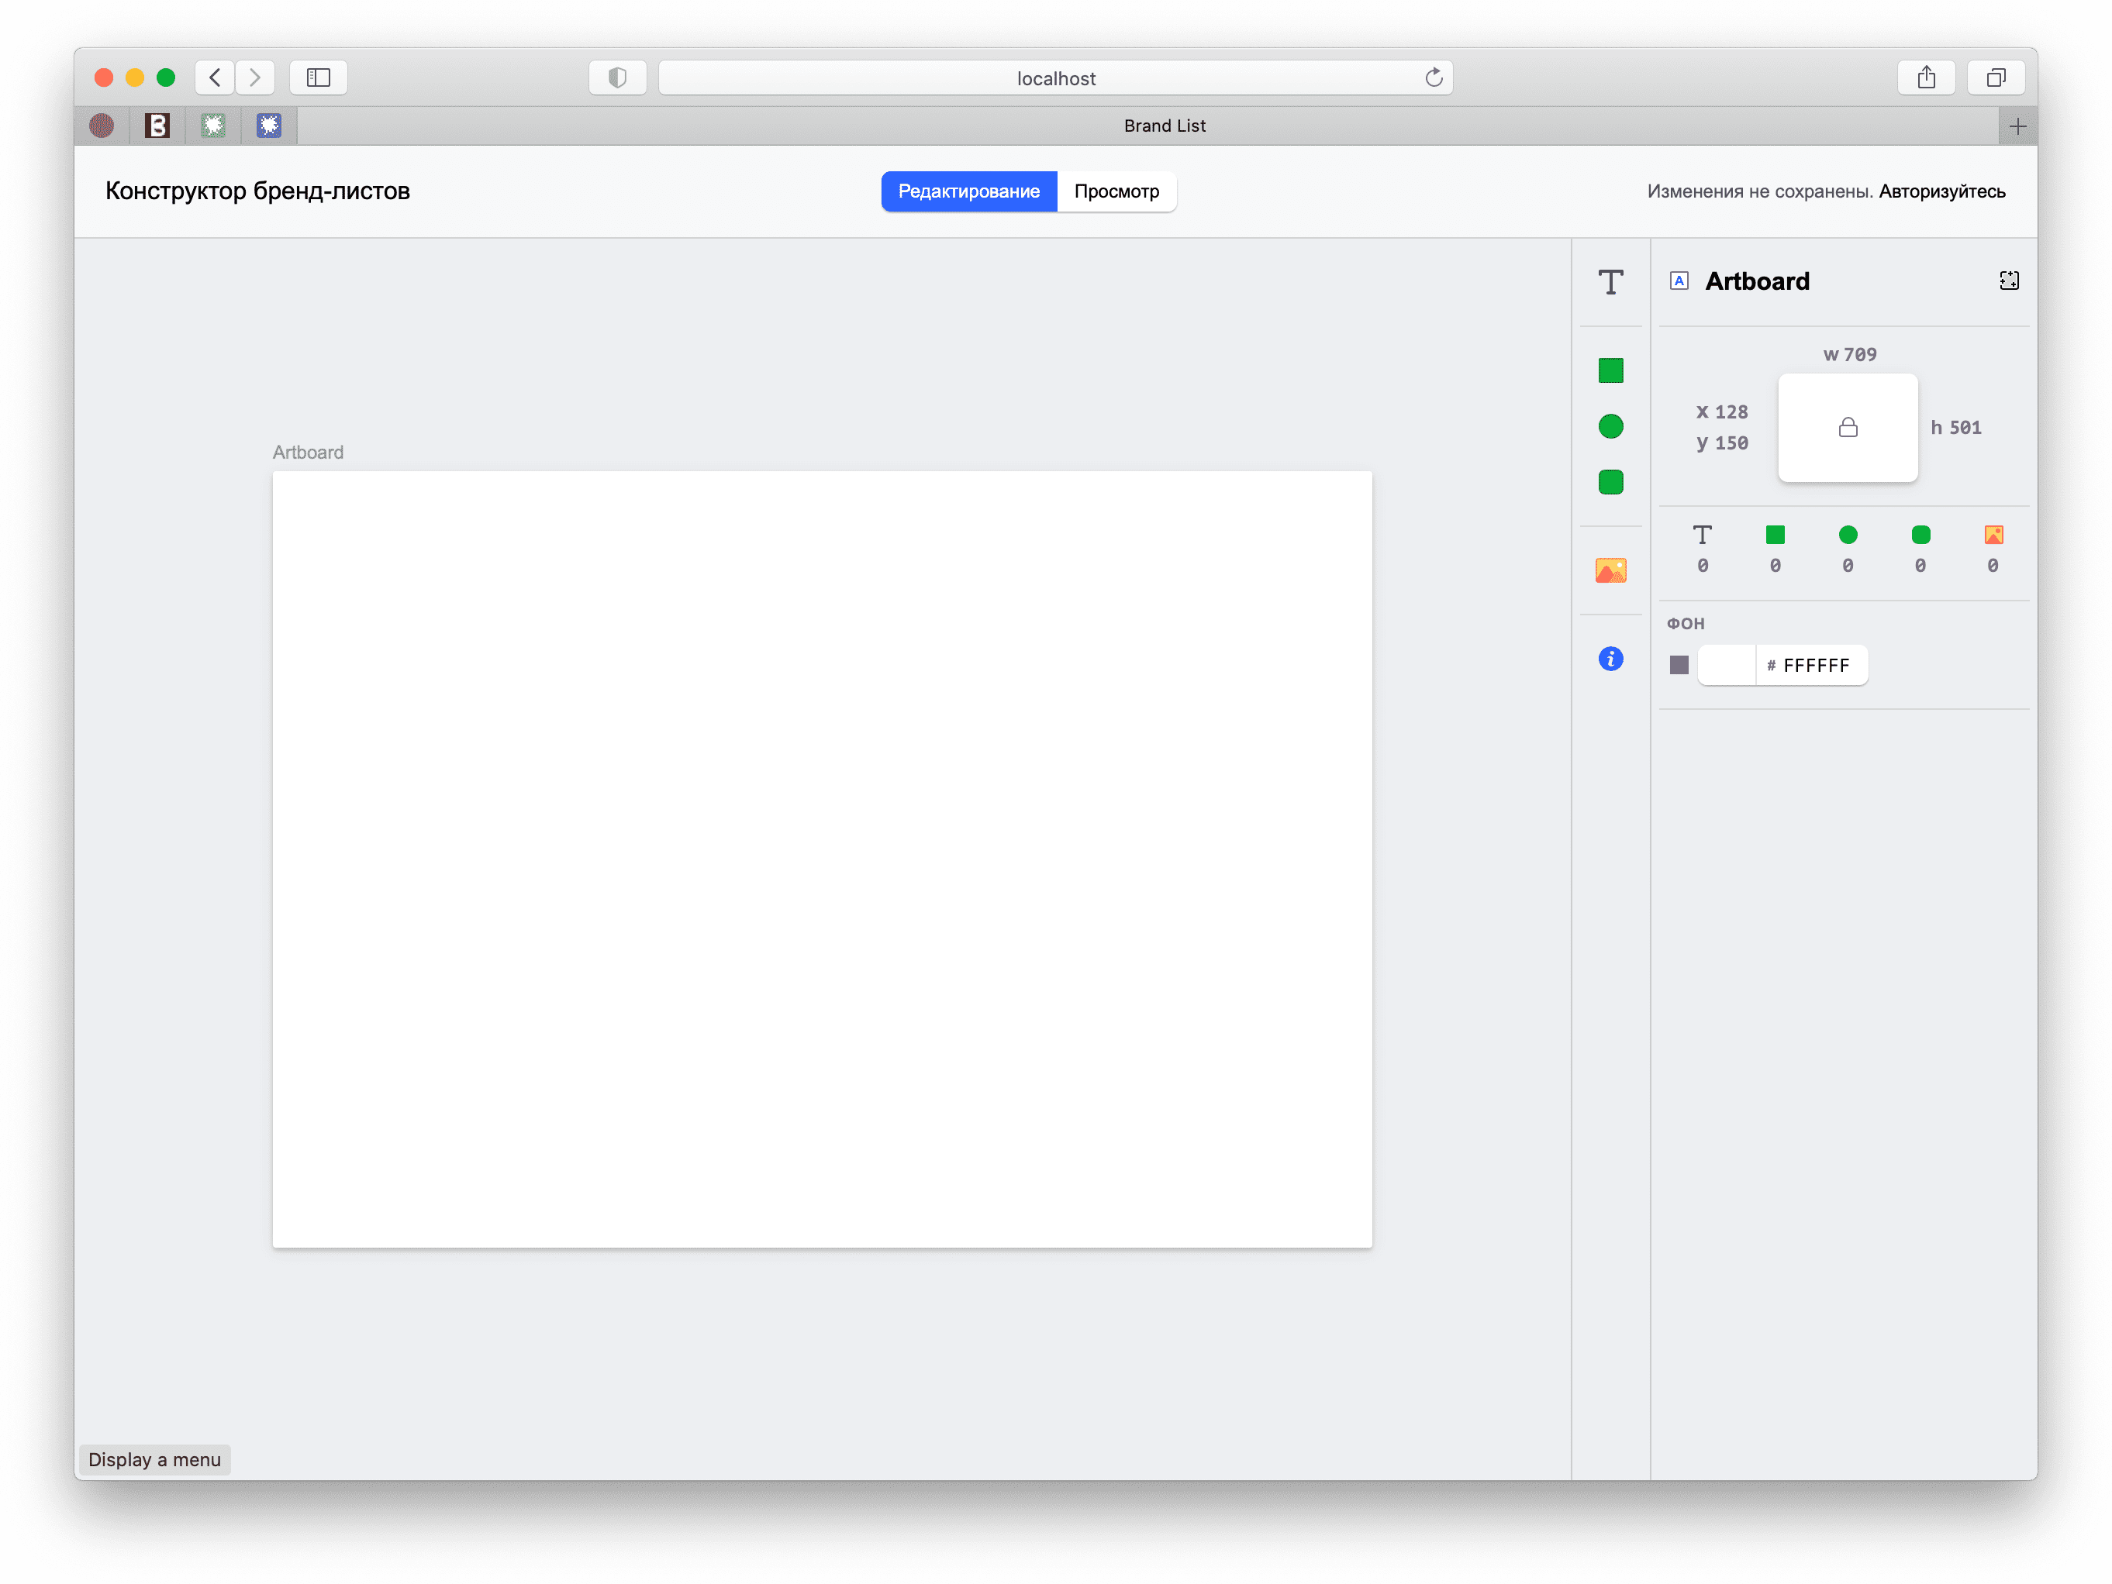This screenshot has height=1584, width=2112.
Task: Select the rounded rectangle shape tool
Action: [1610, 482]
